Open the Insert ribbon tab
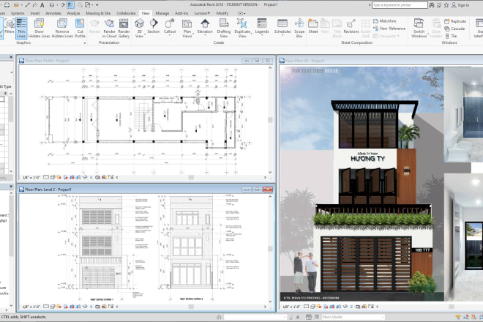The image size is (483, 322). pyautogui.click(x=35, y=13)
